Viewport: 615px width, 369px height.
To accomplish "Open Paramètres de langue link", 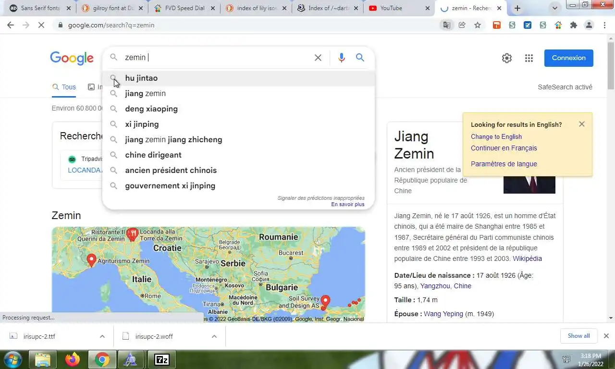I will click(x=504, y=164).
